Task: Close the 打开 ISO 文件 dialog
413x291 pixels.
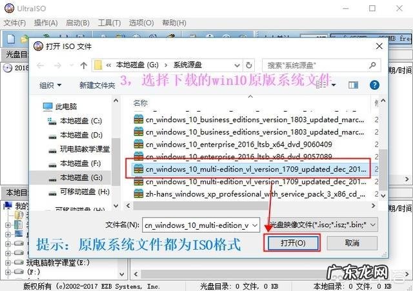Action: pos(379,46)
